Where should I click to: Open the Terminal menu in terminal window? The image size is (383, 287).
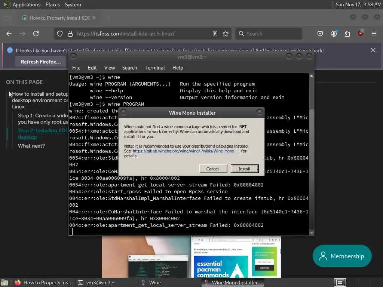(x=154, y=68)
